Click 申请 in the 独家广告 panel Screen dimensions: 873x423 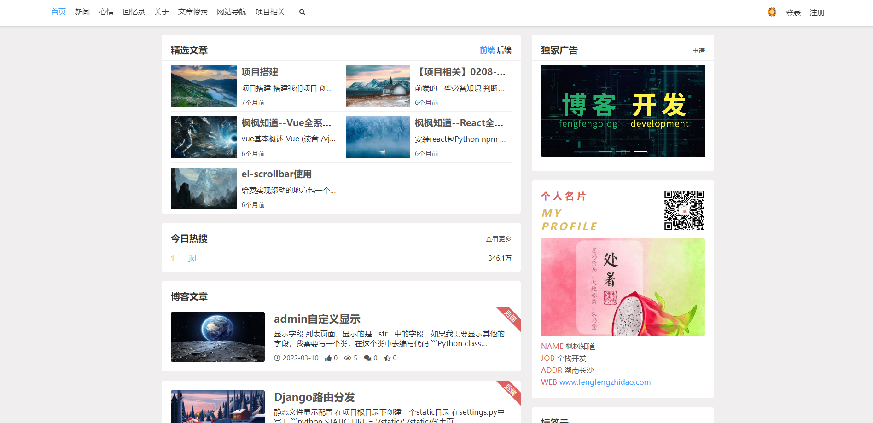698,51
